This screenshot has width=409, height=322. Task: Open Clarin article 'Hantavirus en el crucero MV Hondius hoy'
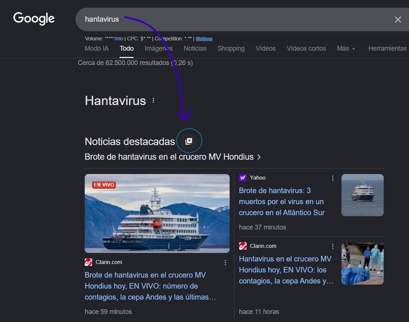(286, 270)
